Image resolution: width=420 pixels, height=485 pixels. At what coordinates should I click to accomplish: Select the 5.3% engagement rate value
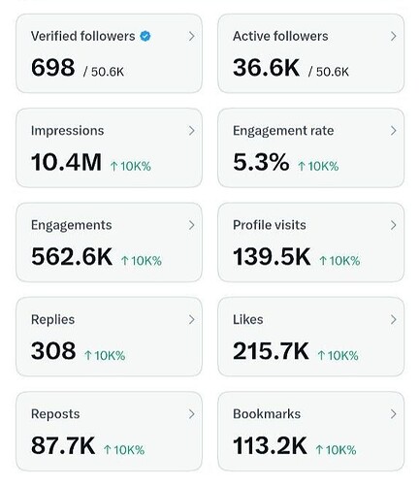(x=261, y=162)
